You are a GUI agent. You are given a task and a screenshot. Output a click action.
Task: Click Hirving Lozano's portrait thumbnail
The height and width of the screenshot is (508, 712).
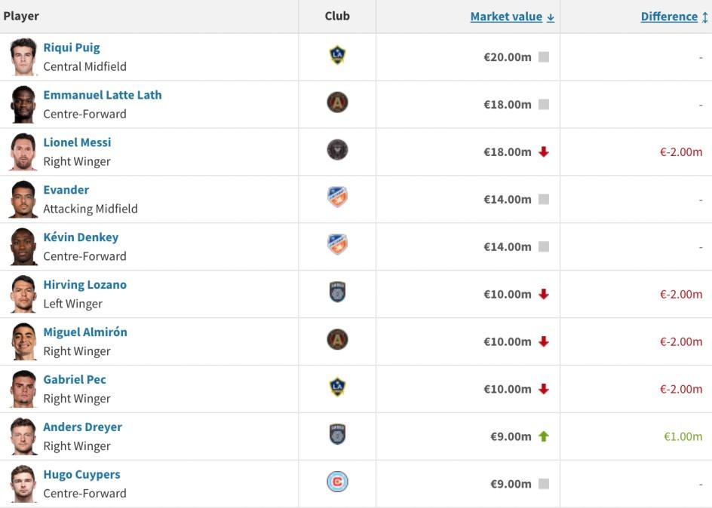pos(23,294)
